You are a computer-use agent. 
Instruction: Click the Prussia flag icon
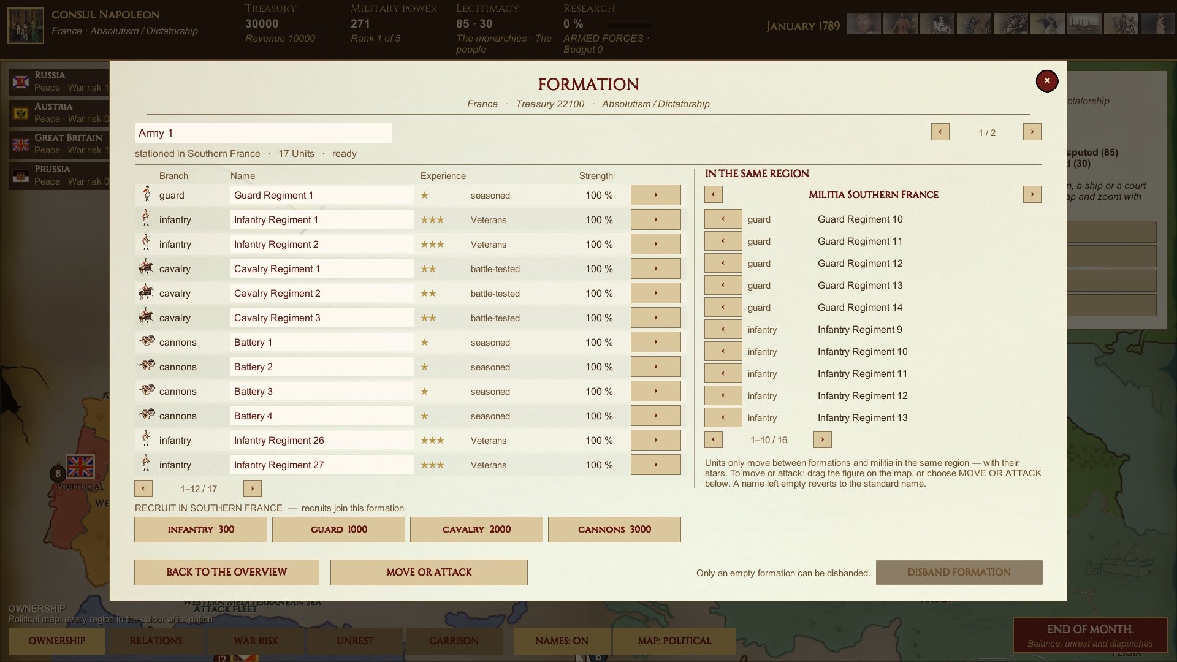21,175
